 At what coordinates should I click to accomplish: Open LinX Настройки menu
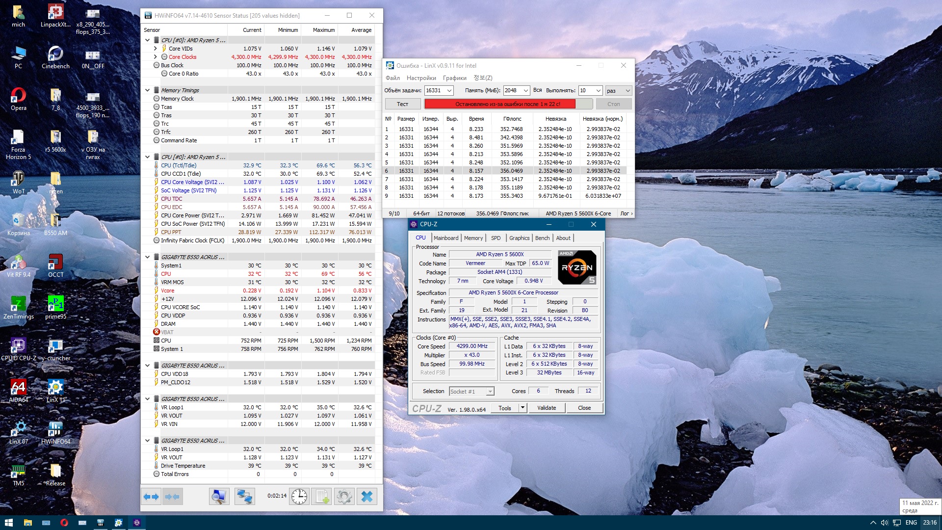421,78
